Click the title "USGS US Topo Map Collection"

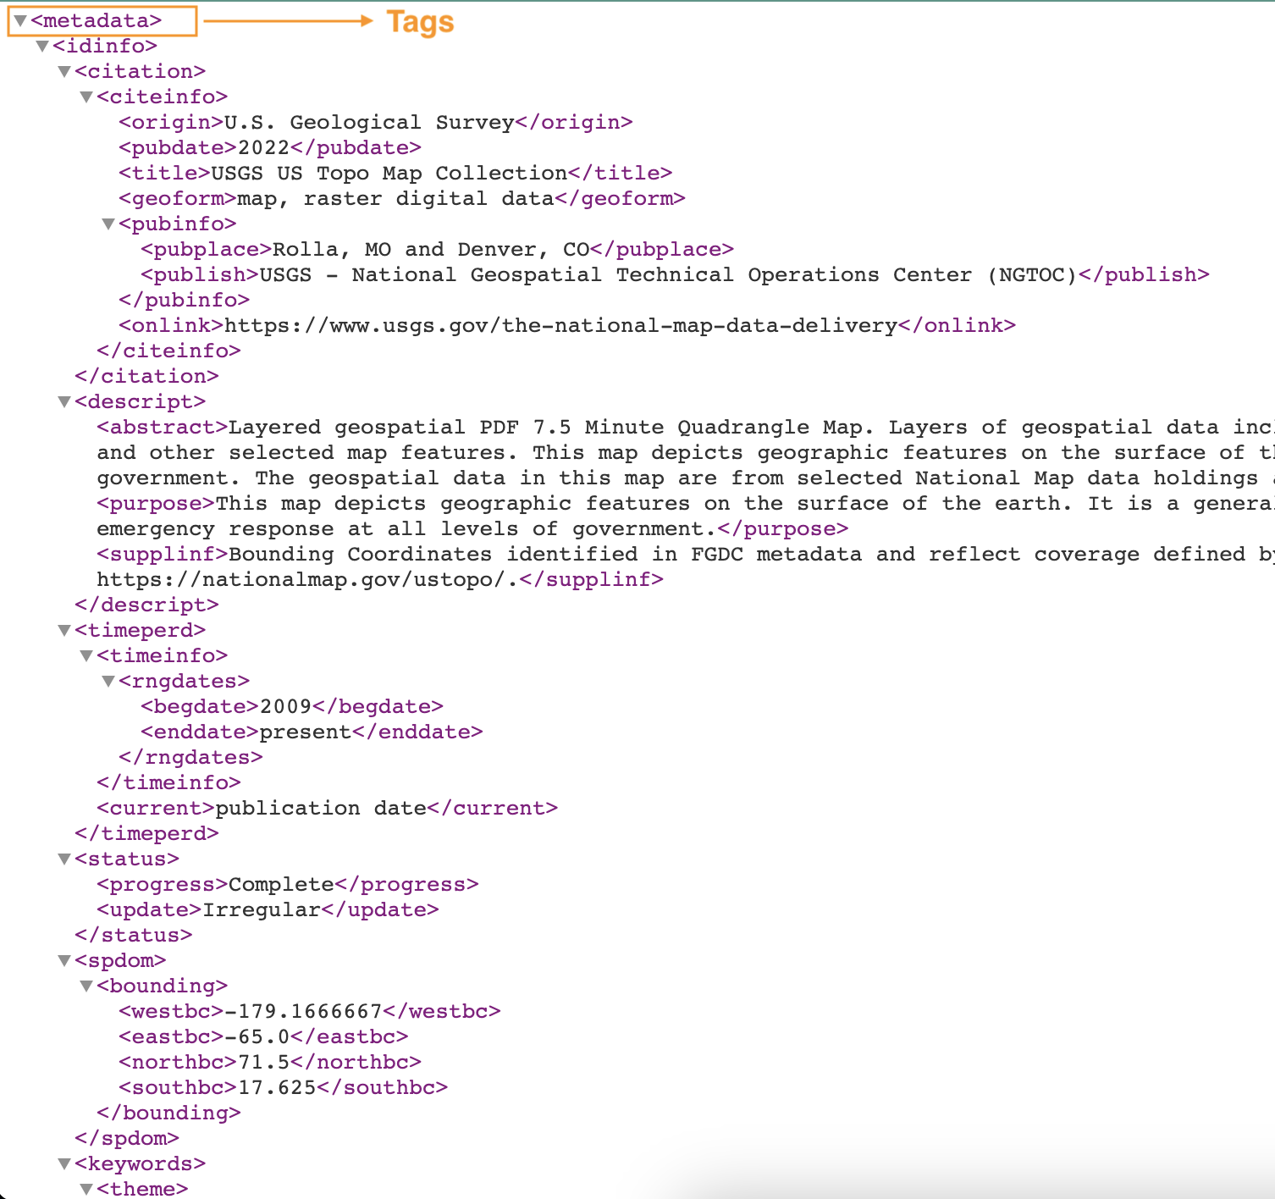389,173
